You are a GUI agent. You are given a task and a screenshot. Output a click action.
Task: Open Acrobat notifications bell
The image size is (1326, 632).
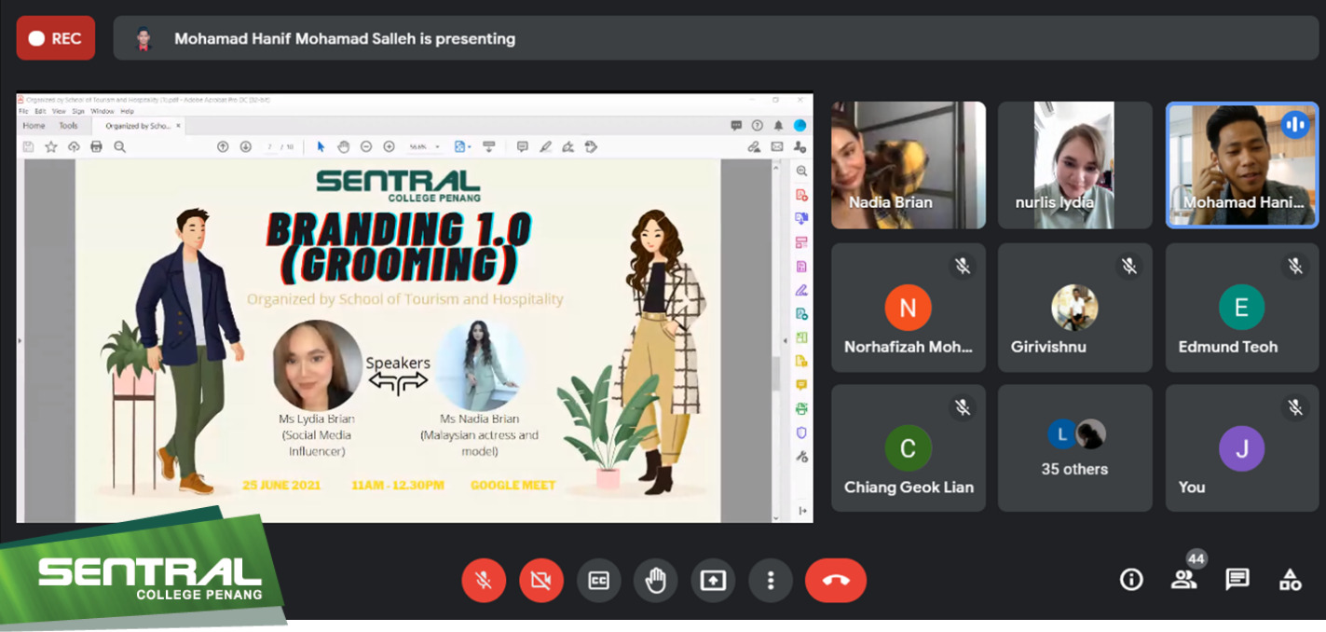pos(778,126)
